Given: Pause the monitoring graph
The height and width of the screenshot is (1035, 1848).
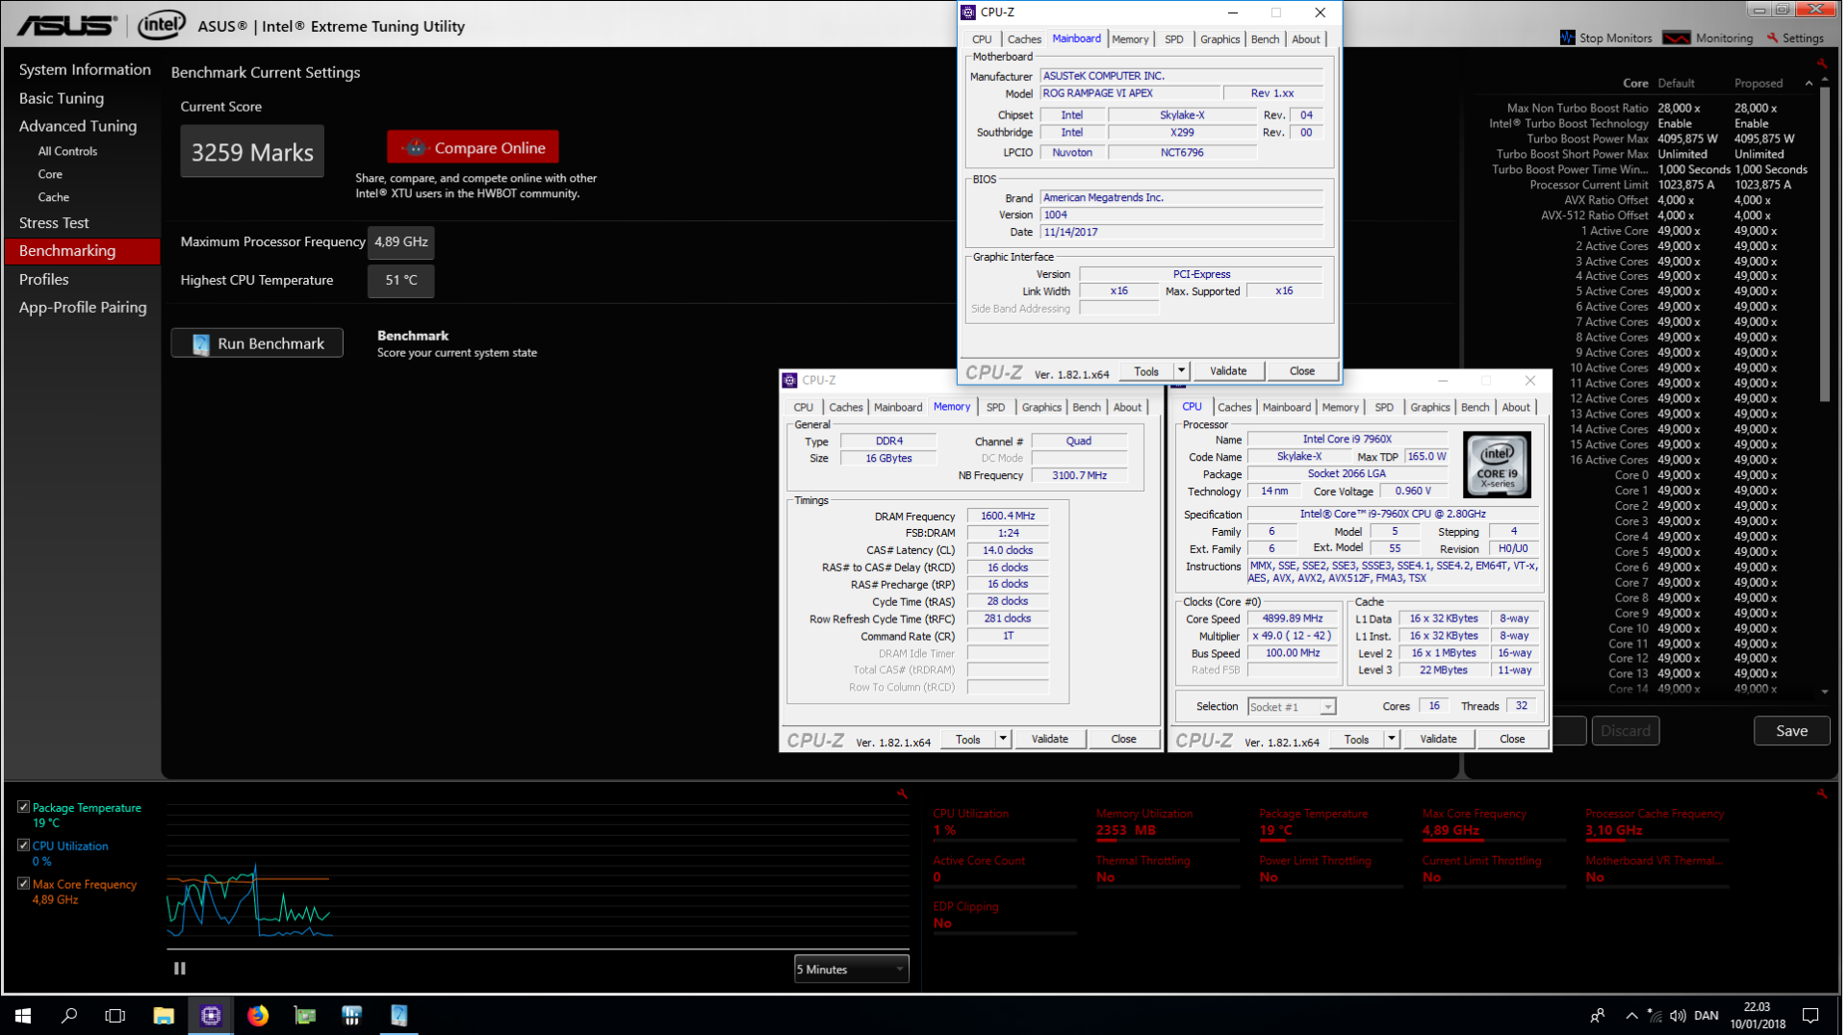Looking at the screenshot, I should [180, 971].
